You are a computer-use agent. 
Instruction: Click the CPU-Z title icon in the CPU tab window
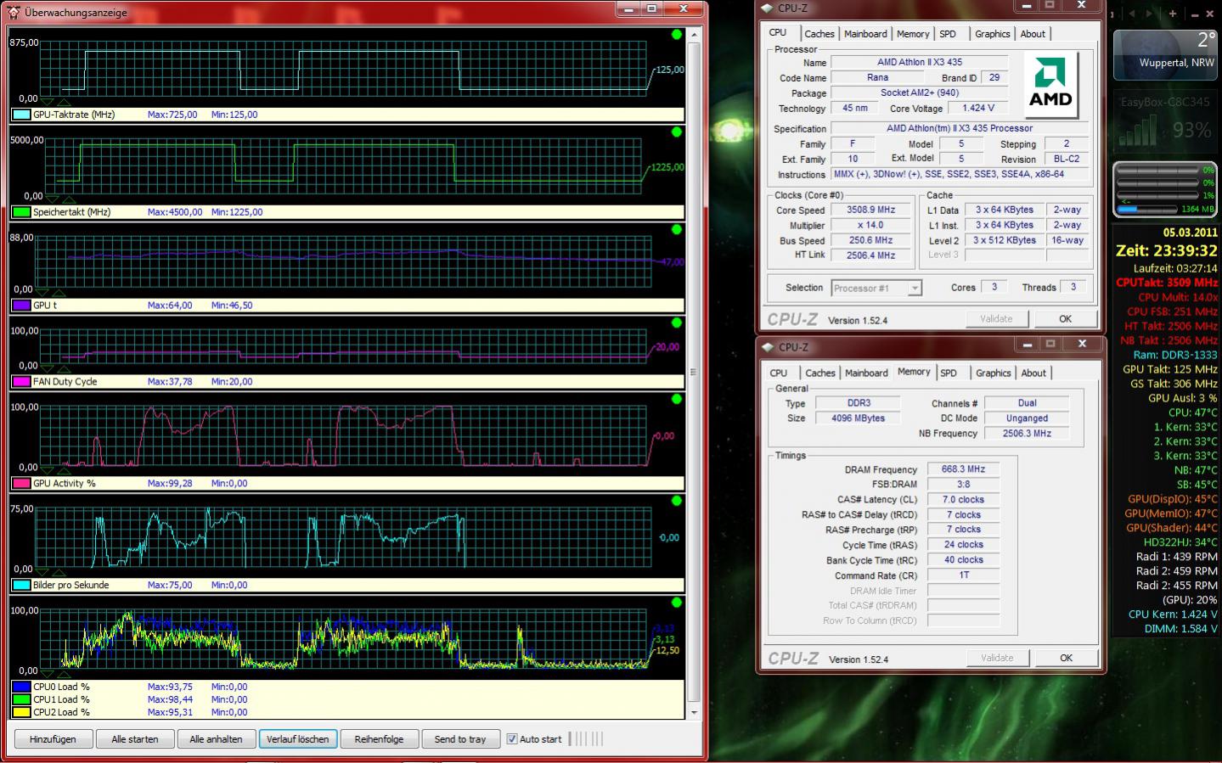pos(767,8)
